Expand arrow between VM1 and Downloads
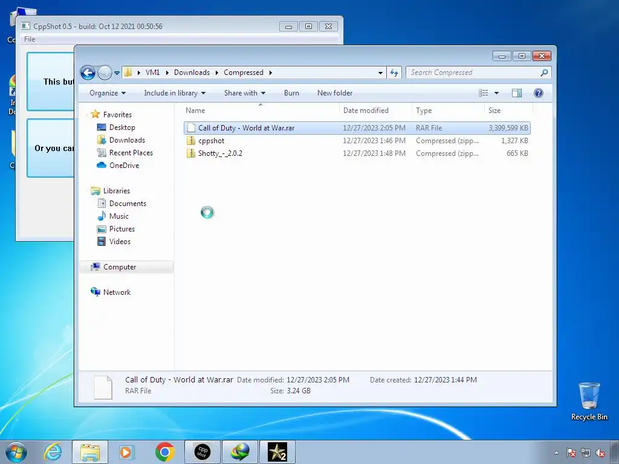Viewport: 619px width, 464px height. tap(167, 72)
